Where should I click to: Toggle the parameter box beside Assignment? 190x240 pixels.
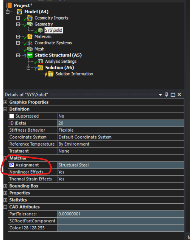(12, 165)
